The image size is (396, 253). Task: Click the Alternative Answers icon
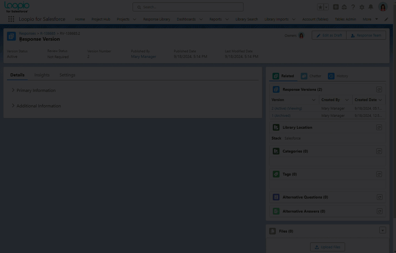pyautogui.click(x=276, y=211)
